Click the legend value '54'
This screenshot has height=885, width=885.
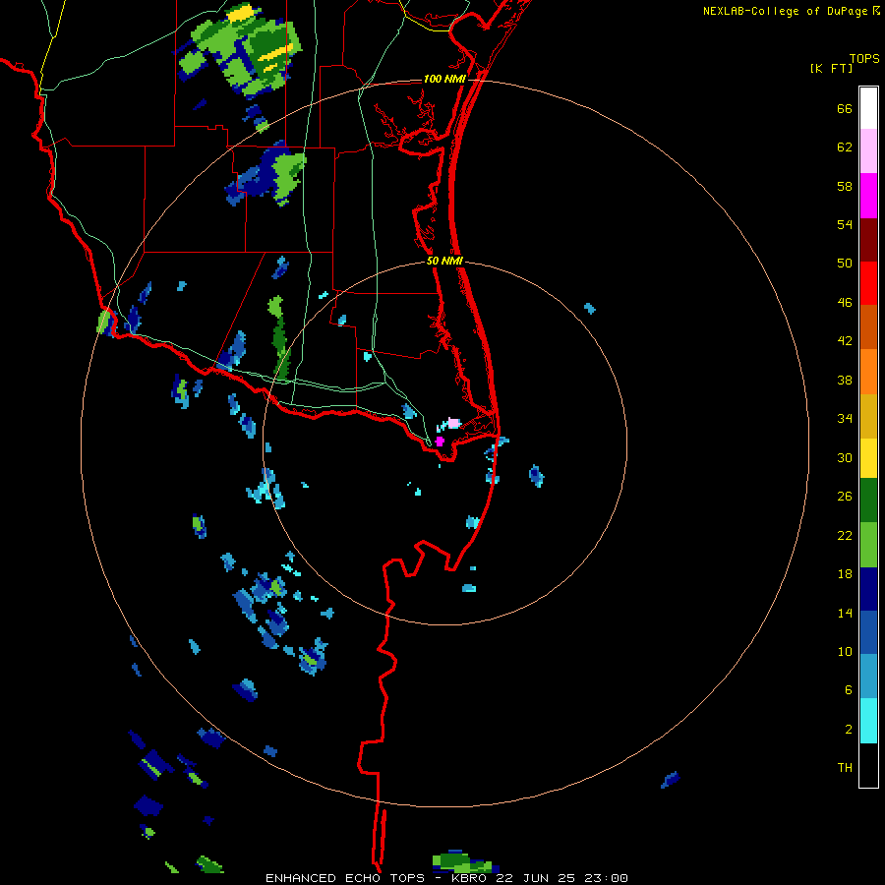(x=845, y=224)
